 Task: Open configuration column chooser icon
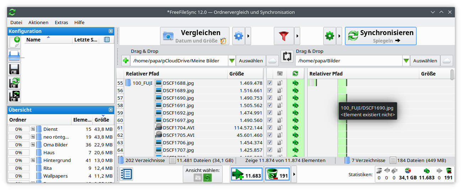pyautogui.click(x=106, y=40)
